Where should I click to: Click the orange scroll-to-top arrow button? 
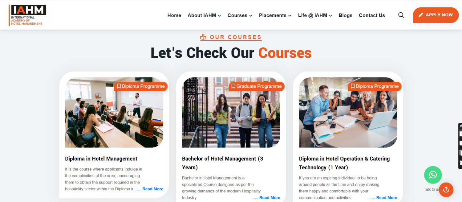coord(446,190)
